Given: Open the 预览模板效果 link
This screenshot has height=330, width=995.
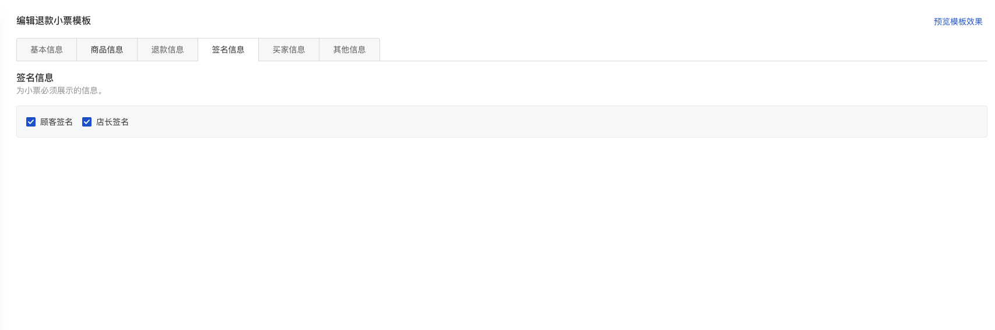Looking at the screenshot, I should click(958, 22).
